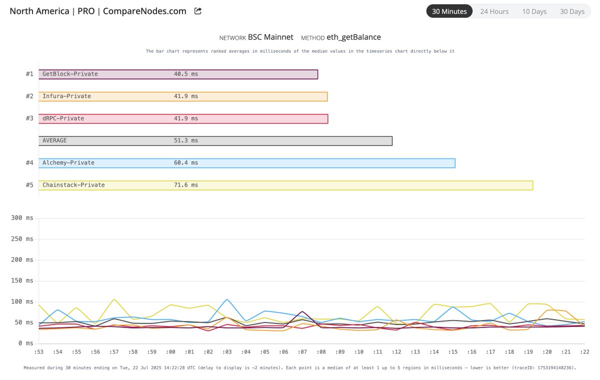Switch to the 30 Days tab

point(572,11)
